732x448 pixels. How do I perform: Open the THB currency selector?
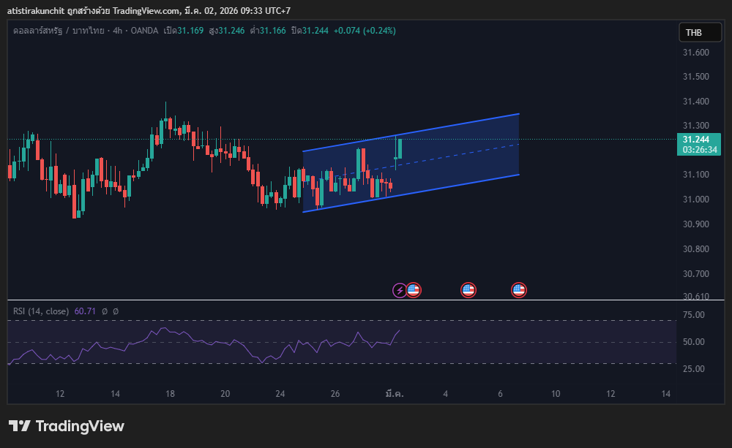(692, 32)
